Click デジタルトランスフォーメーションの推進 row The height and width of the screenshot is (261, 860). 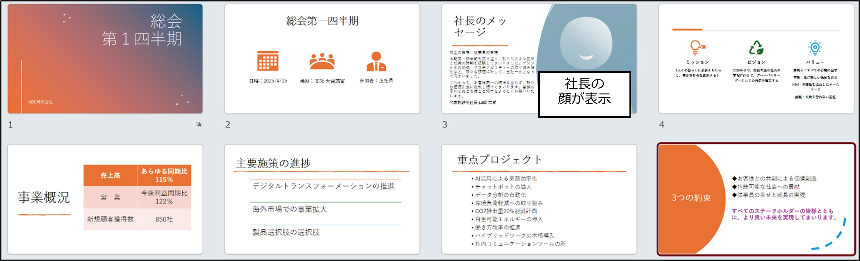[x=323, y=186]
